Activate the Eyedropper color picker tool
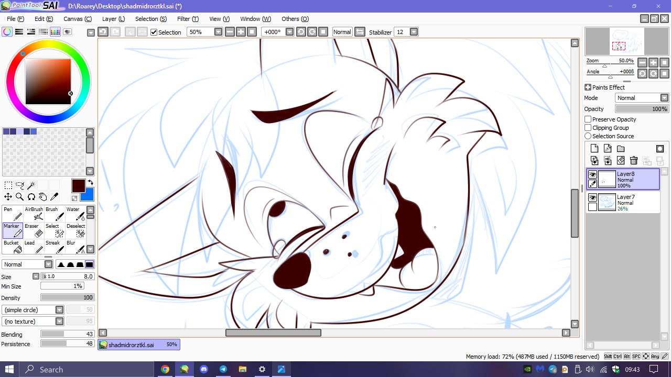 point(54,197)
